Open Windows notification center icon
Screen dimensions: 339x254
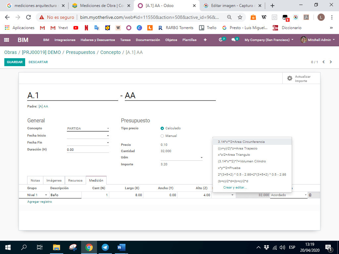point(328,247)
